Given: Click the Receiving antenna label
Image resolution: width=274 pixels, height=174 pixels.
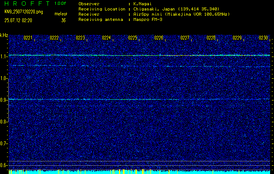Looking at the screenshot, I should click(101, 20).
